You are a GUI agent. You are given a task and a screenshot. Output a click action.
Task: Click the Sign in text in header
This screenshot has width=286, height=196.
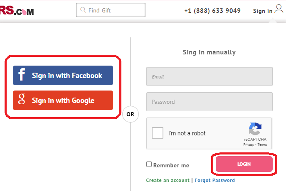pos(262,11)
